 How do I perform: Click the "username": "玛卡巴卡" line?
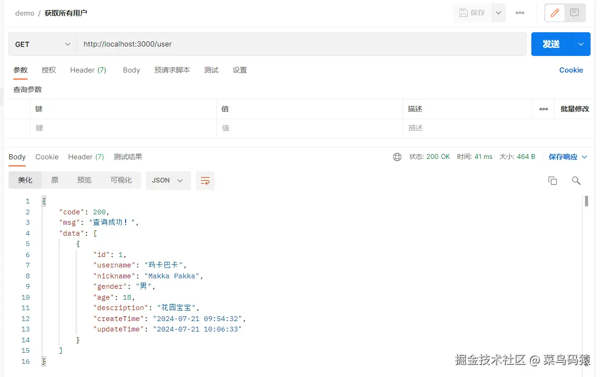140,265
